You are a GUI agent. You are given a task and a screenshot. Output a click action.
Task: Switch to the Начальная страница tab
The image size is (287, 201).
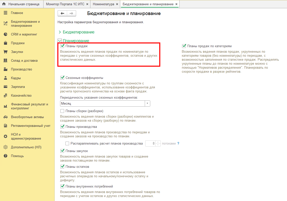22,4
